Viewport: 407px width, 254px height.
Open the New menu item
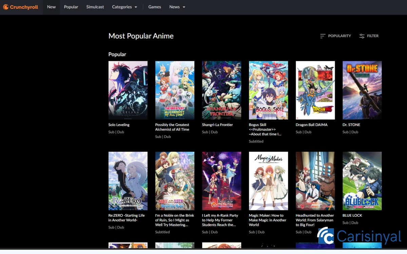(51, 7)
